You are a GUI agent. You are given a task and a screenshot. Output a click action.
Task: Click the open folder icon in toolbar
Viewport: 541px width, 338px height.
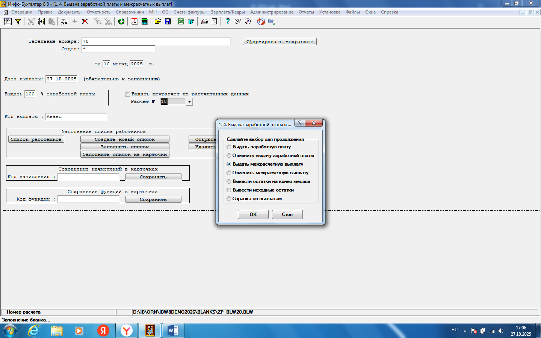click(158, 21)
